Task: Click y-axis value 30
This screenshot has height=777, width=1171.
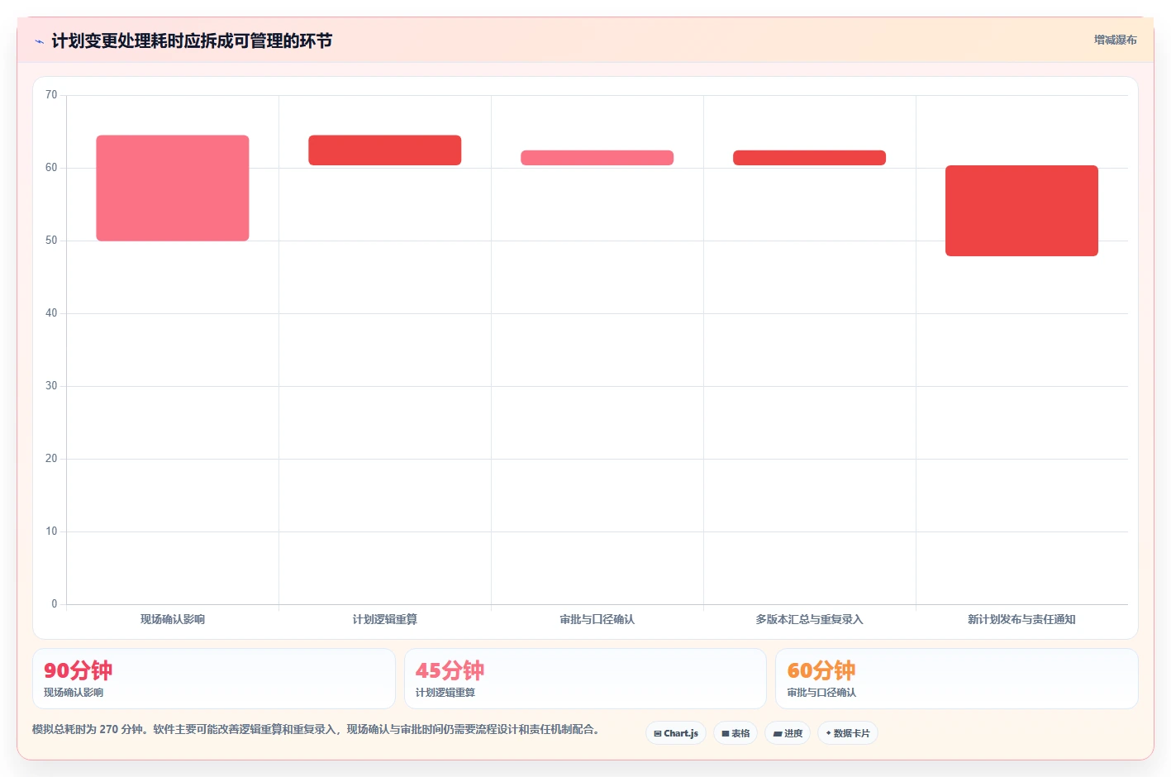Action: (51, 386)
